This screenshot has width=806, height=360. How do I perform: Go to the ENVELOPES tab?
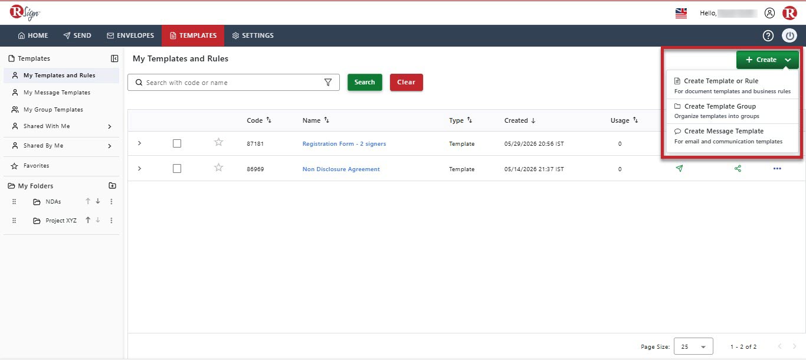click(130, 35)
